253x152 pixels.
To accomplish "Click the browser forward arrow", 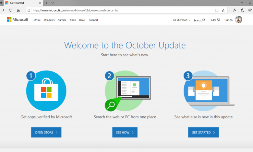I will coord(3,10).
